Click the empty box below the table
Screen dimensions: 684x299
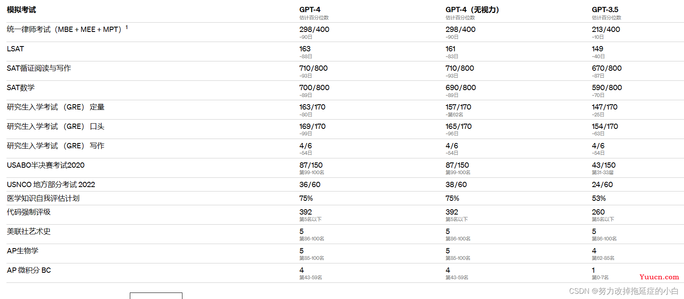tap(156, 296)
